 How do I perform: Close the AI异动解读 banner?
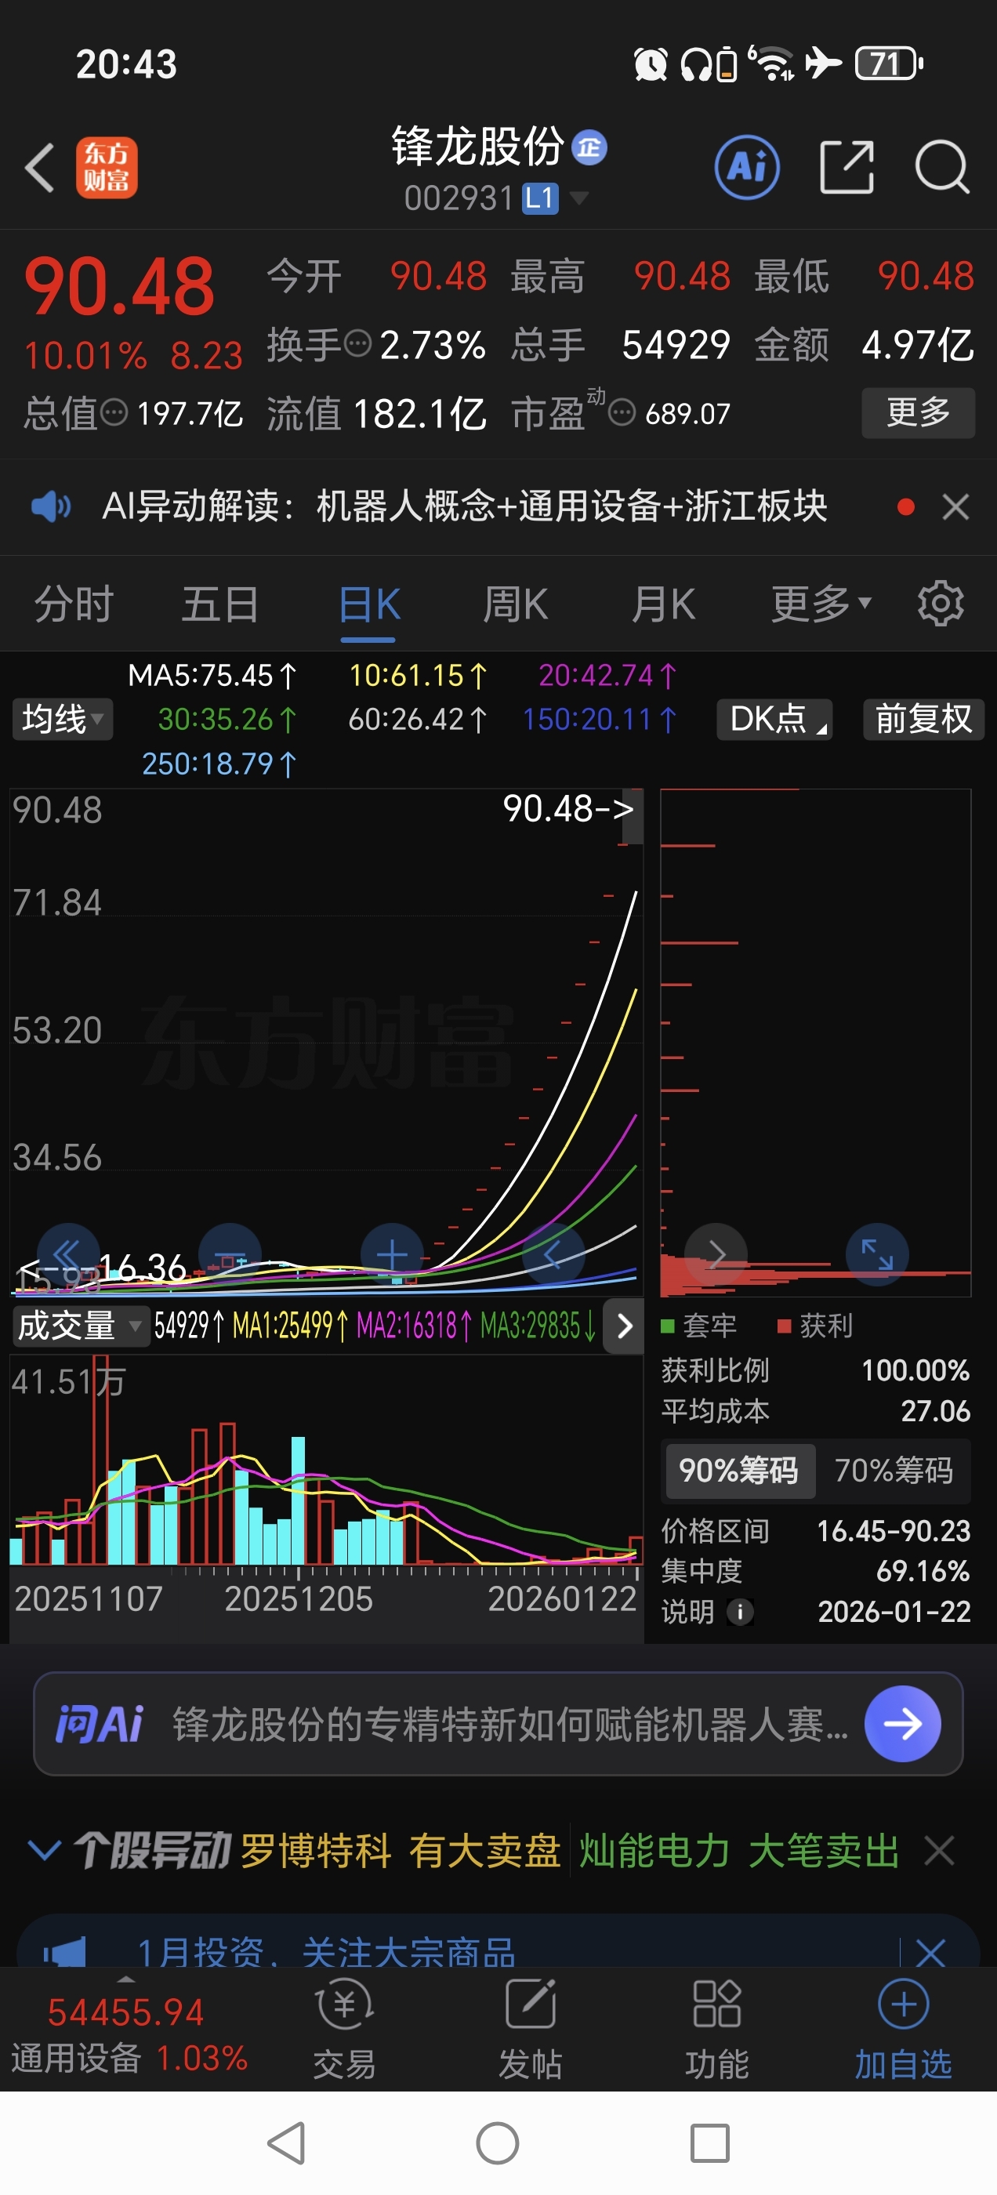tap(955, 507)
